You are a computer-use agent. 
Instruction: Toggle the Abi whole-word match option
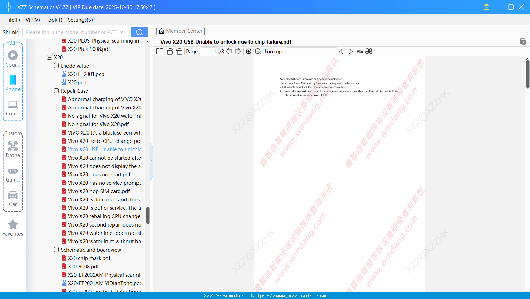point(359,52)
